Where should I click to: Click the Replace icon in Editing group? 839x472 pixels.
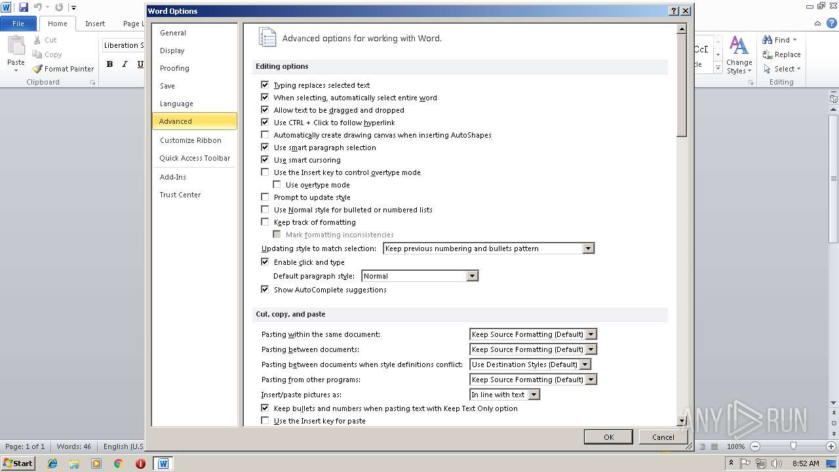point(768,54)
